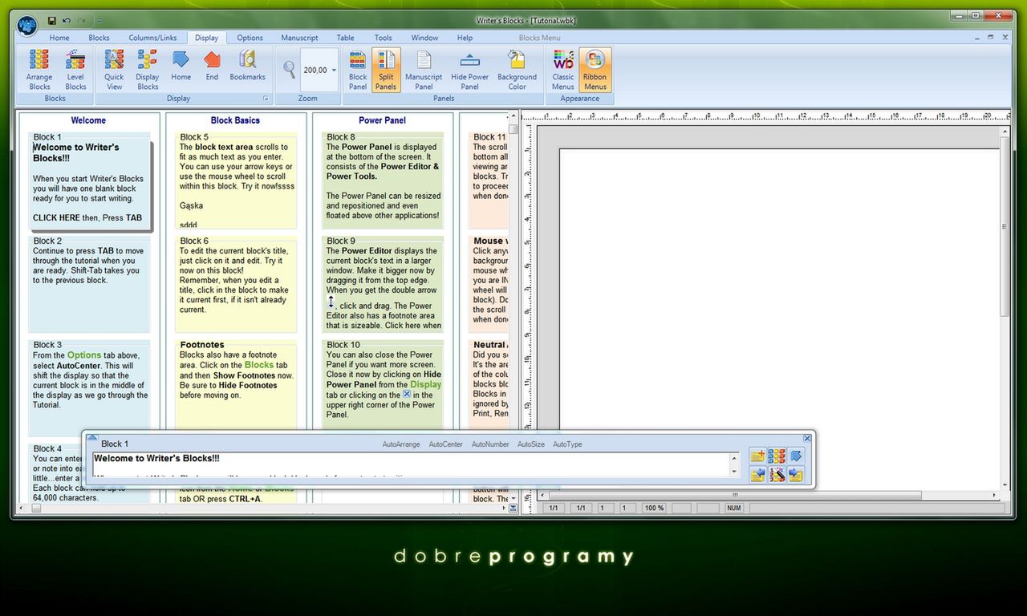Jump to End with the red arrow

coord(212,66)
